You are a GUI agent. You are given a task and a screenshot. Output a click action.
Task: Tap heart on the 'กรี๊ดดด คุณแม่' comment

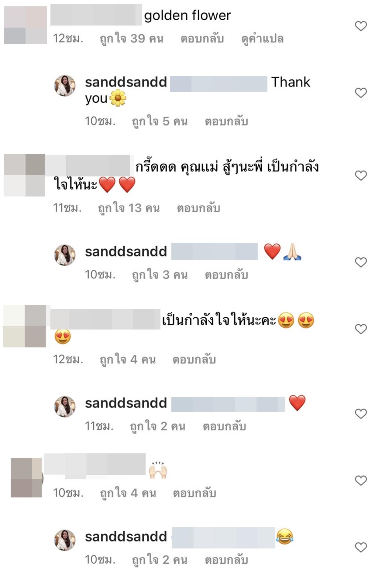point(361,176)
